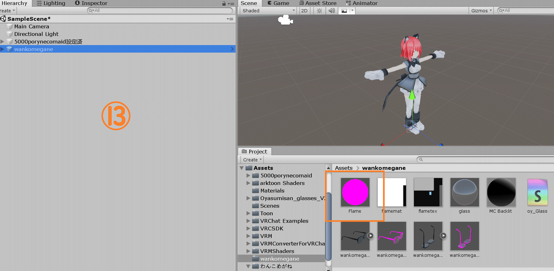554x271 pixels.
Task: Collapse the Assets root folder arrow
Action: pos(241,168)
